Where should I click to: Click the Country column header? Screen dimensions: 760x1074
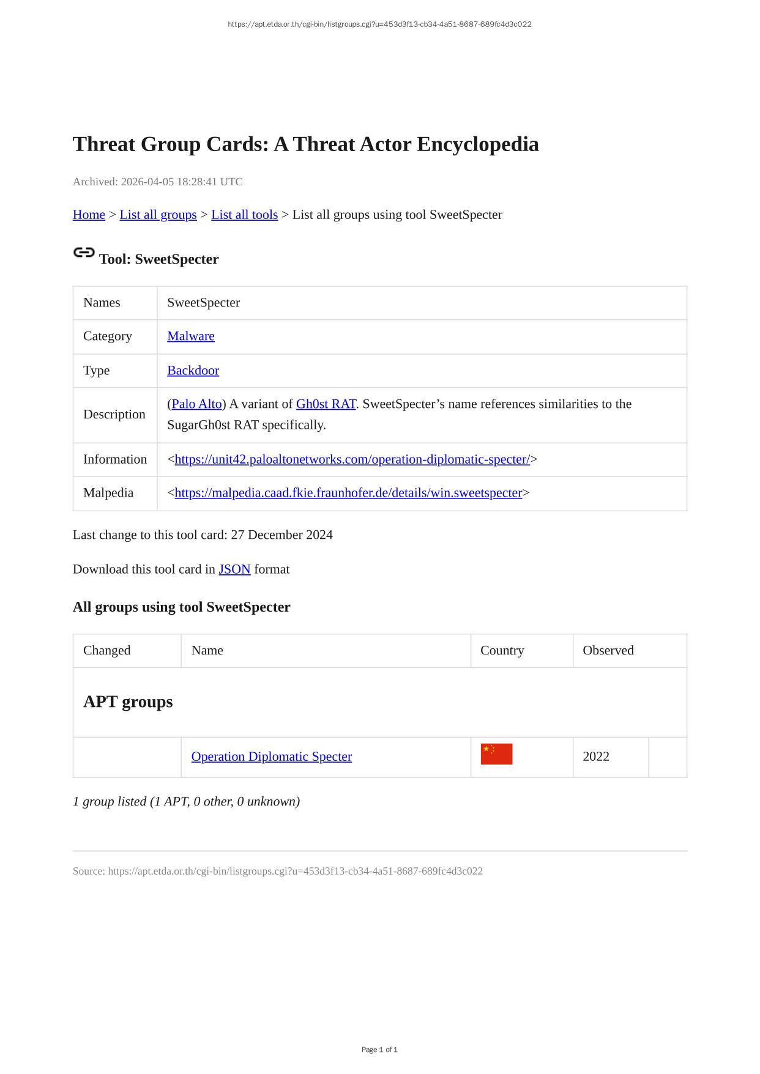point(502,650)
